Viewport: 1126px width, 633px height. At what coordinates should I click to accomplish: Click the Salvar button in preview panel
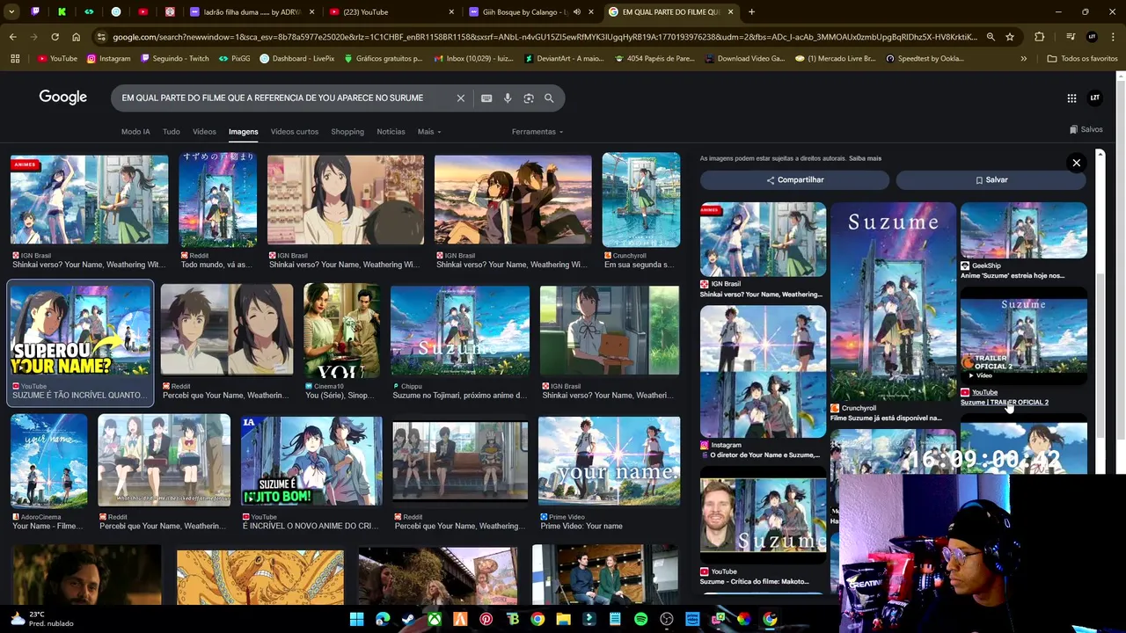[991, 180]
